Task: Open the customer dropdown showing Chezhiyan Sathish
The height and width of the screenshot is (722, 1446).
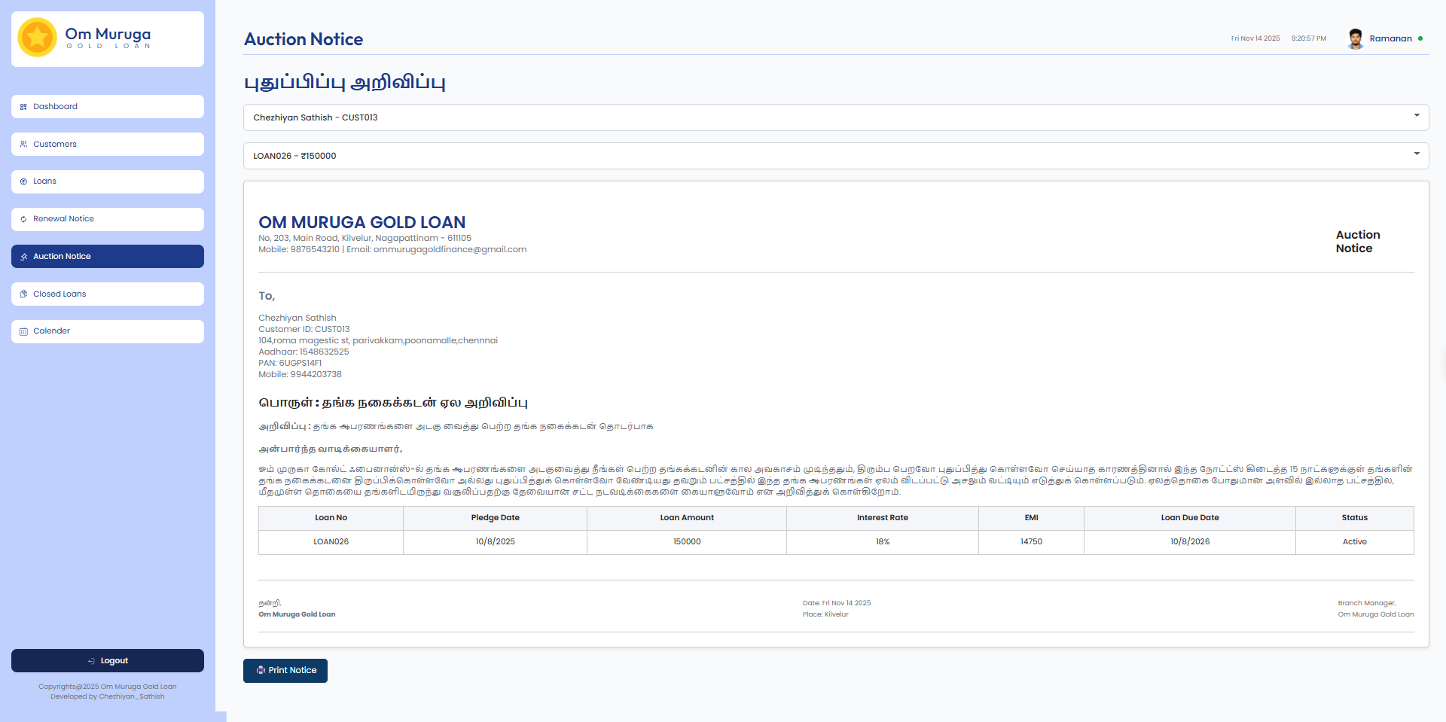Action: 828,117
